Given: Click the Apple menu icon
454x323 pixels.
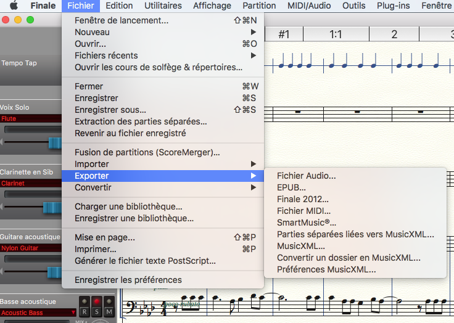Looking at the screenshot, I should 14,6.
